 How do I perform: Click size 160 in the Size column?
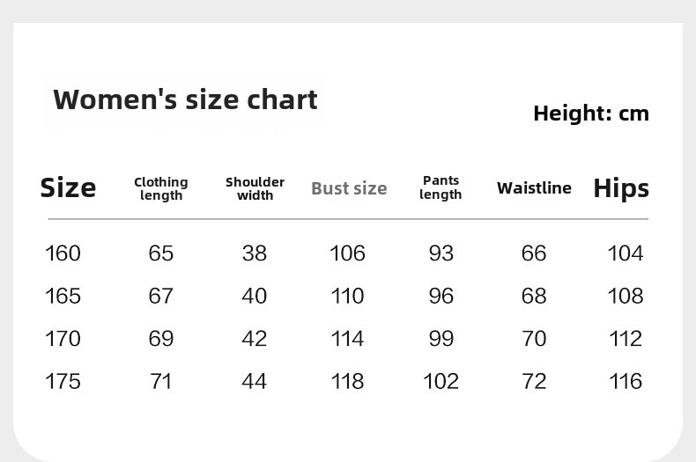63,253
